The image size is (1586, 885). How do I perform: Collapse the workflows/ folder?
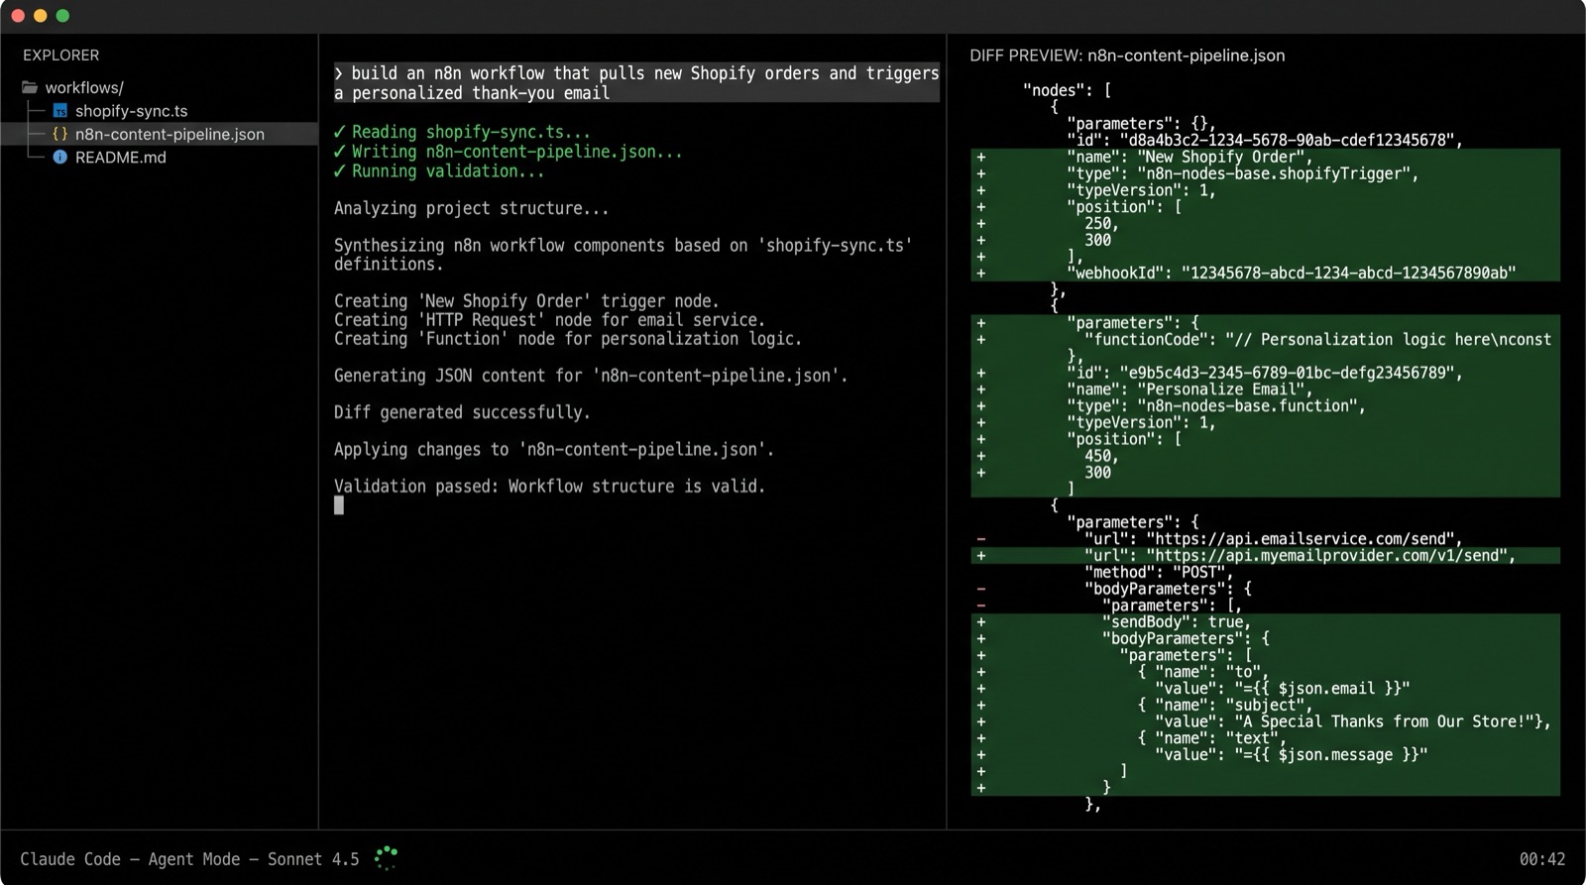pyautogui.click(x=84, y=87)
